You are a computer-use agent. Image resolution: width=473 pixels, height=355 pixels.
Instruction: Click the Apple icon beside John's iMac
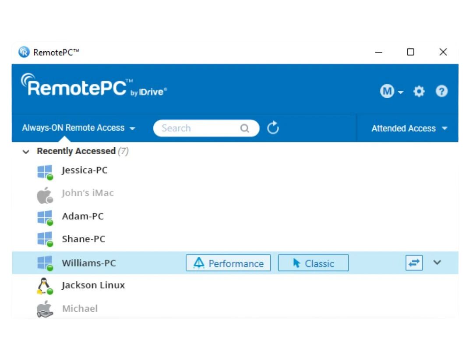point(45,195)
